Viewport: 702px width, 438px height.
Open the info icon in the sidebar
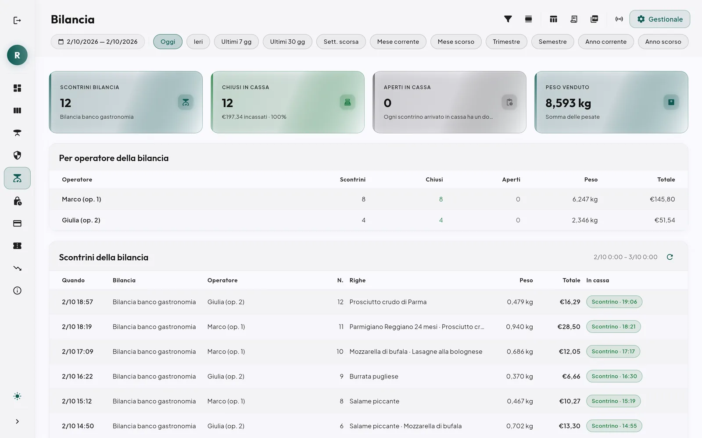click(17, 290)
